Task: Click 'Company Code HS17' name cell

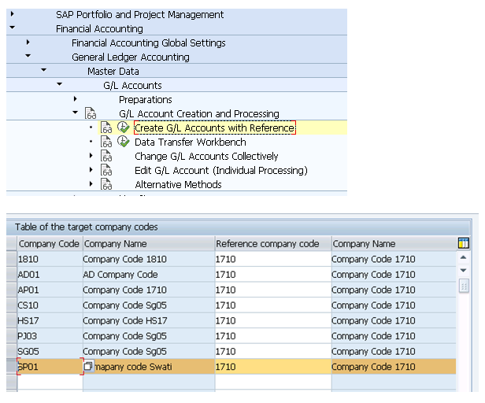Action: coord(149,320)
